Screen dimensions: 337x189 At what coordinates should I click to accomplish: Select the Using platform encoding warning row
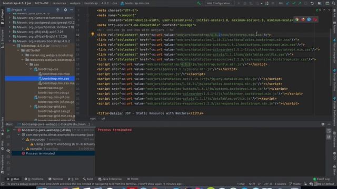tap(62, 144)
